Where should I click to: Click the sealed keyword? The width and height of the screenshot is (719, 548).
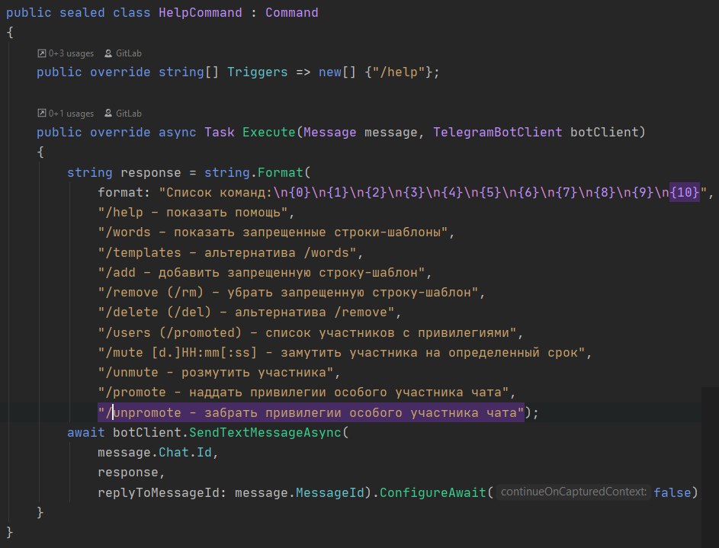tap(82, 13)
